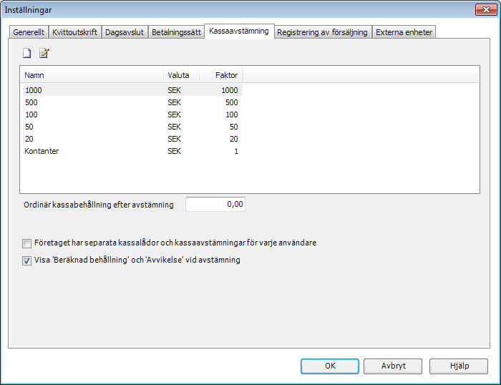This screenshot has height=385, width=501.
Task: Confirm settings with the OK button
Action: pyautogui.click(x=330, y=366)
